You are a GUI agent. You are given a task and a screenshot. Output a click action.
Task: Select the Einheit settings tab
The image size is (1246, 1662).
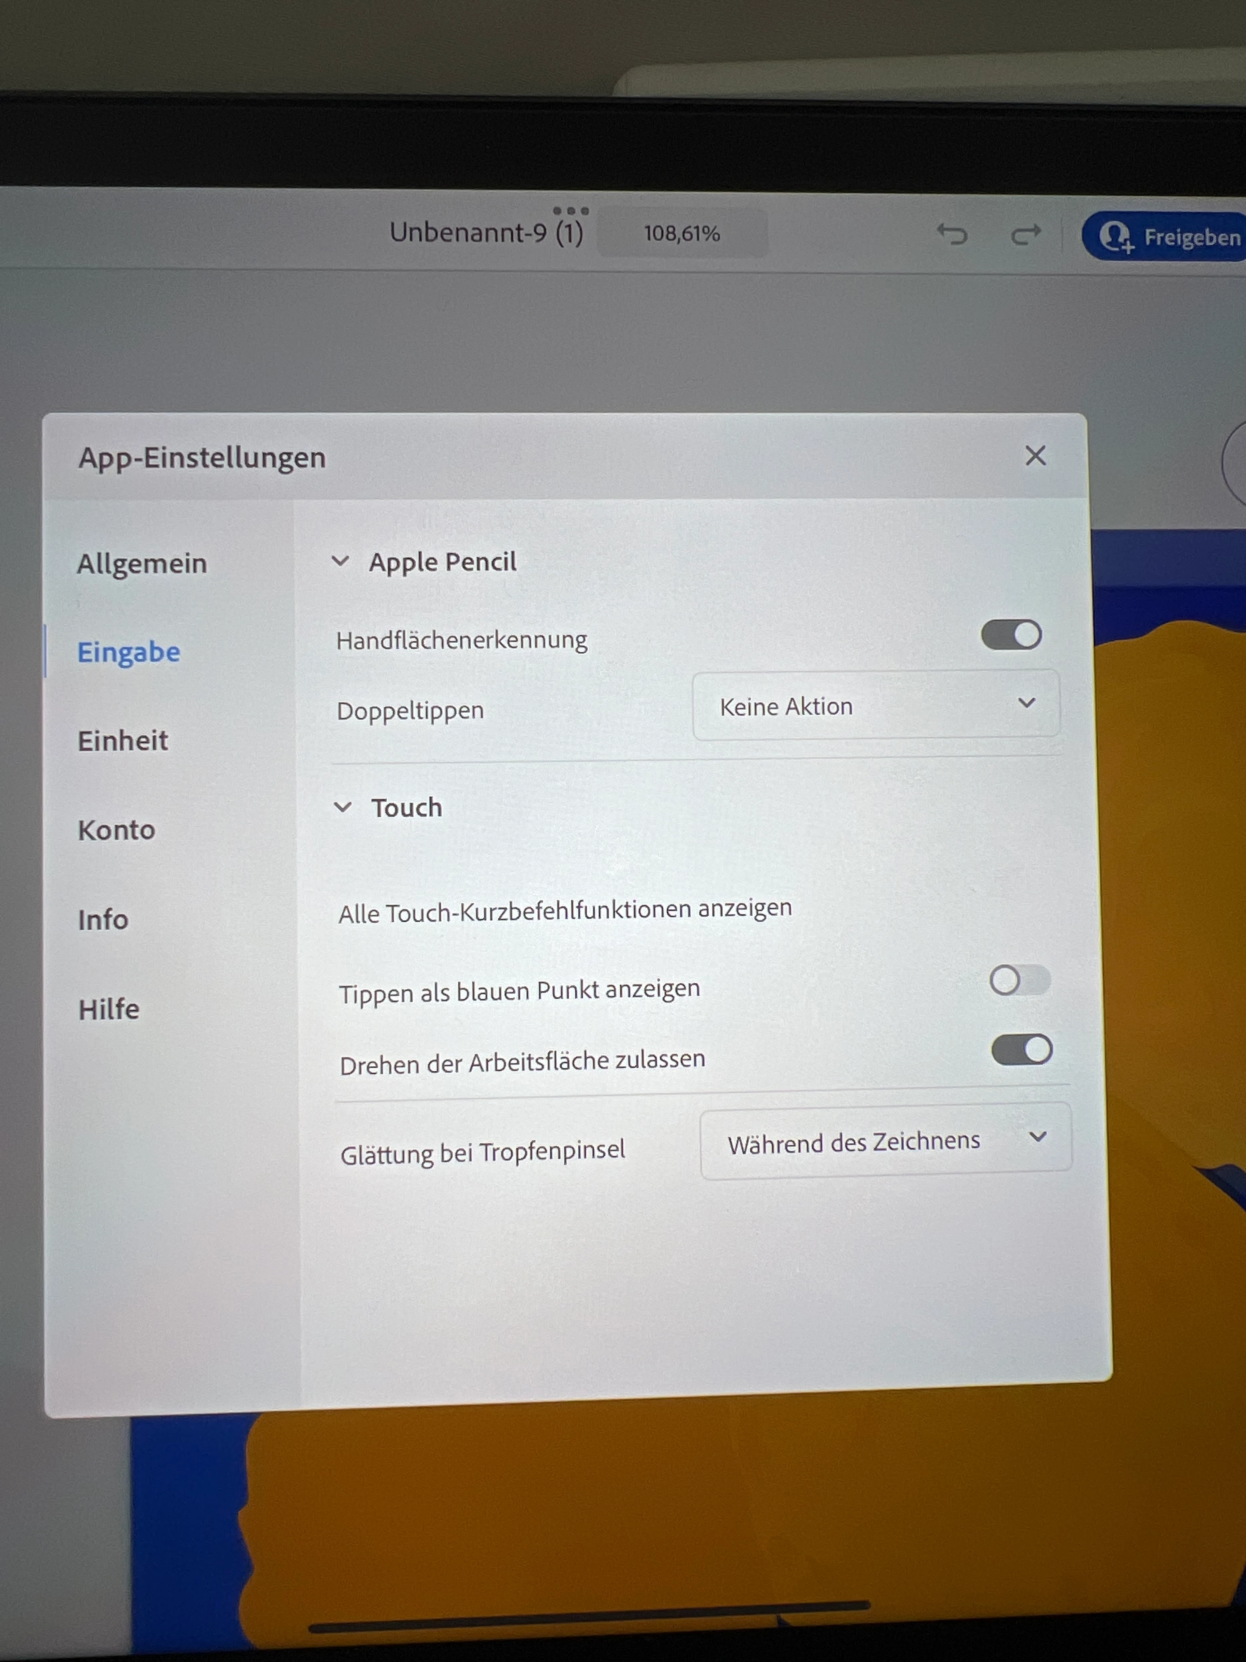click(x=123, y=741)
